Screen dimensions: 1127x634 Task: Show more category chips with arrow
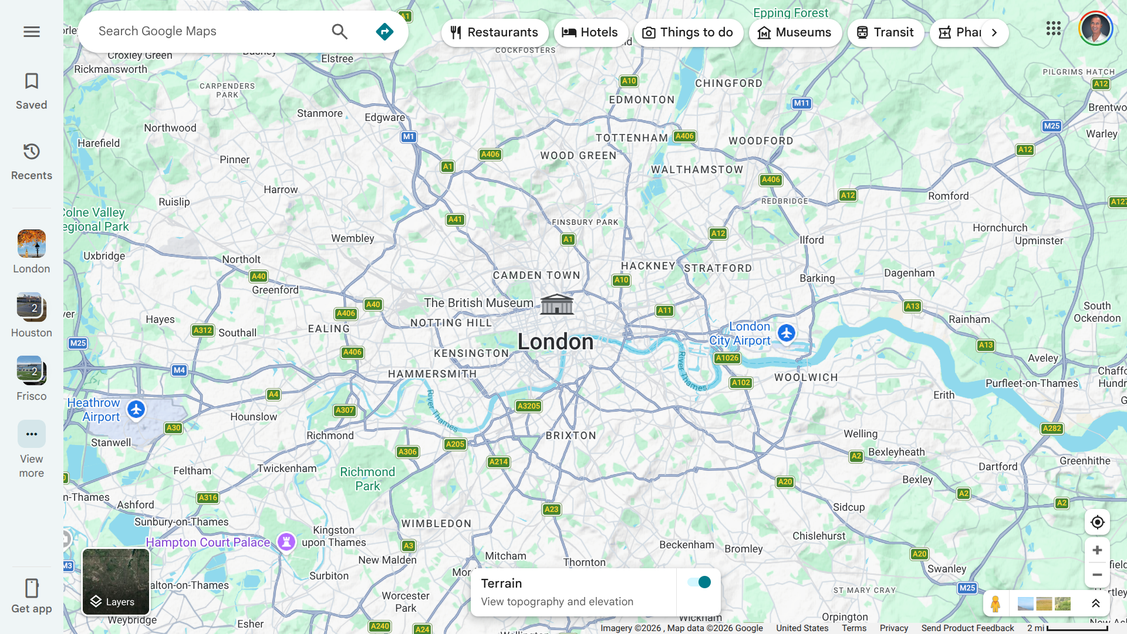pyautogui.click(x=994, y=32)
